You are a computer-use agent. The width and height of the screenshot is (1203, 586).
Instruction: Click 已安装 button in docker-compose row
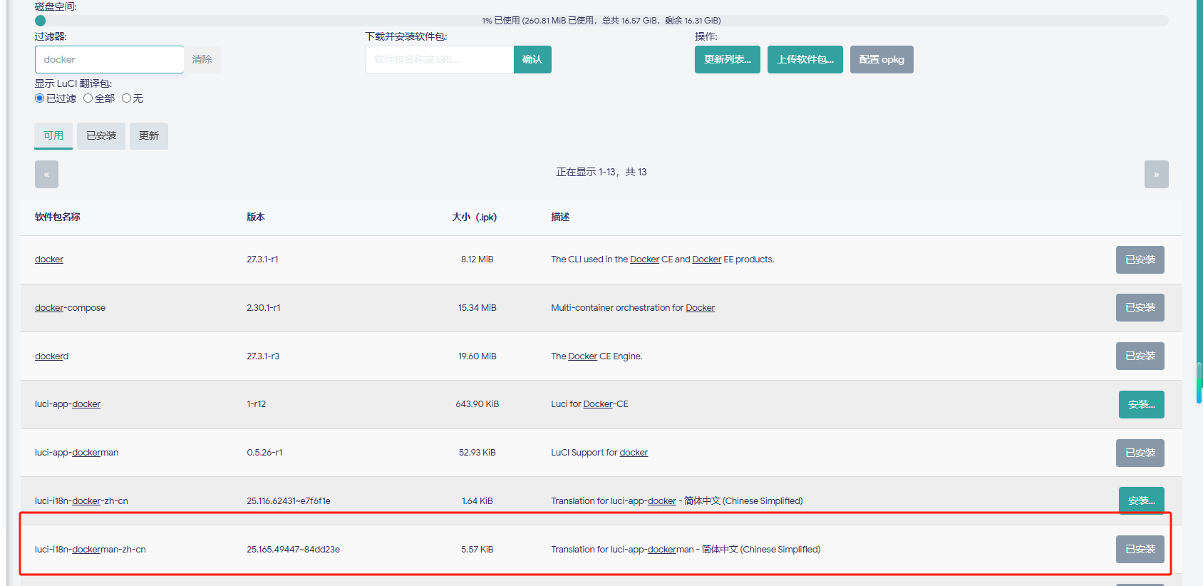(x=1140, y=307)
